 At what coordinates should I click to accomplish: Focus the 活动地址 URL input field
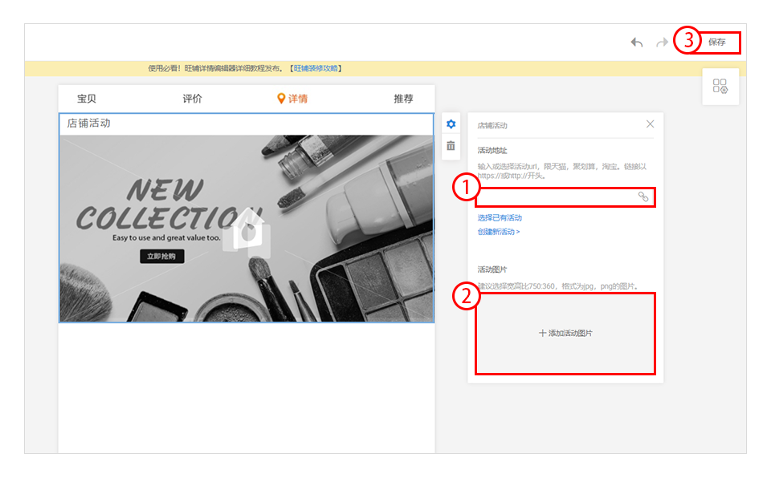click(x=554, y=196)
